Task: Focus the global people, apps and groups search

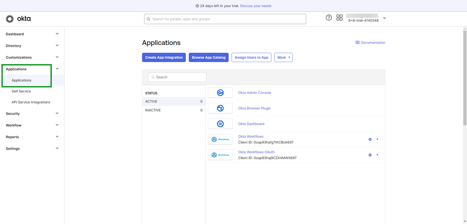Action: click(x=225, y=19)
